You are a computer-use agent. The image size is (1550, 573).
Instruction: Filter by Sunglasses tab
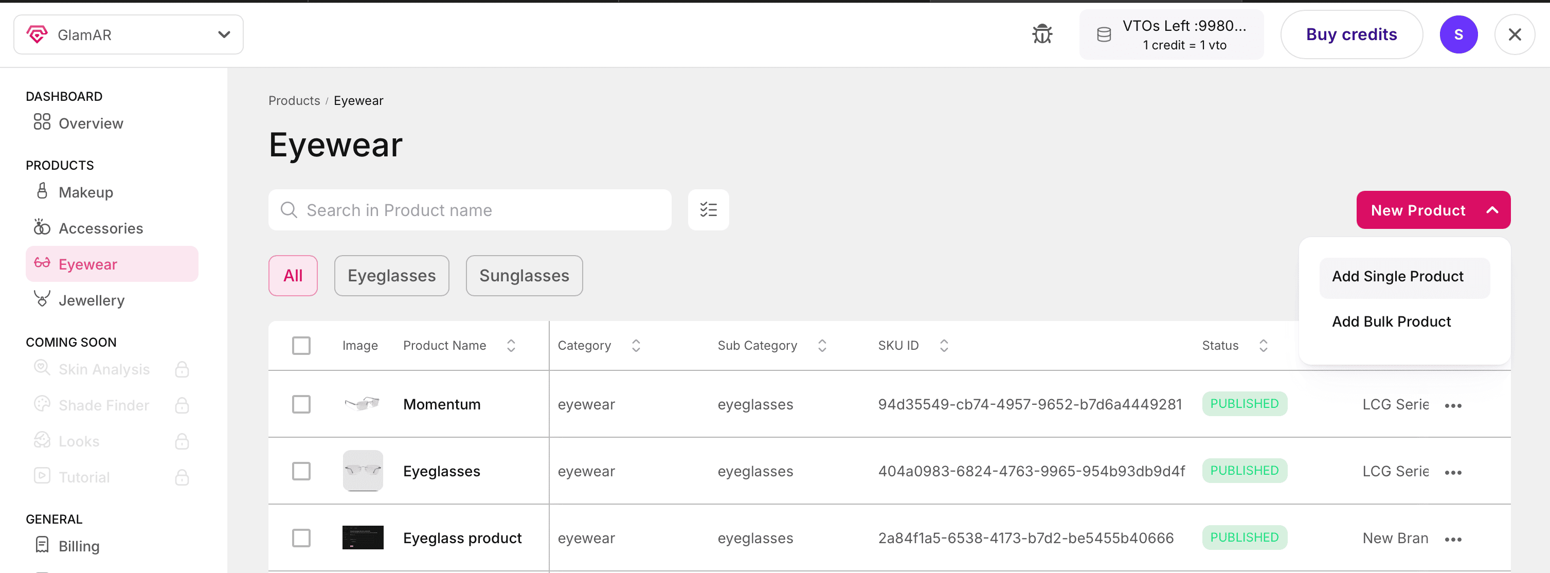524,276
